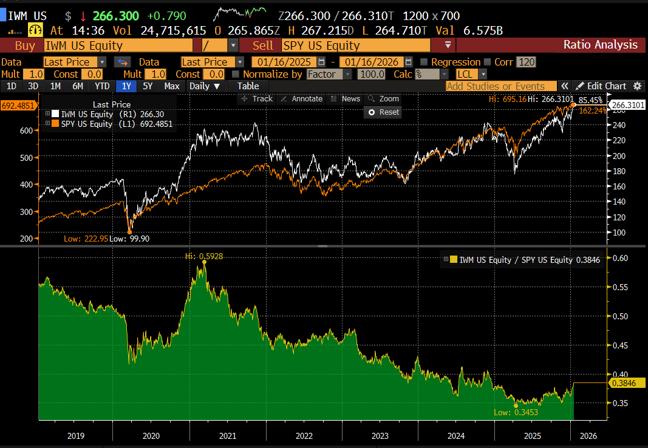
Task: Click the SPY orange color swatch in legend
Action: coord(55,123)
